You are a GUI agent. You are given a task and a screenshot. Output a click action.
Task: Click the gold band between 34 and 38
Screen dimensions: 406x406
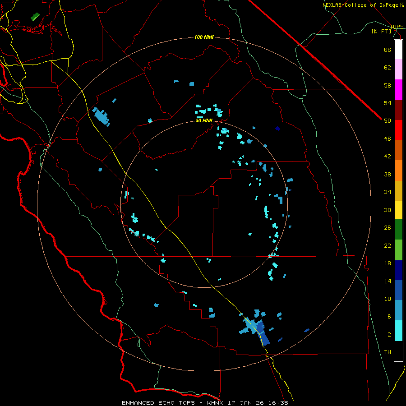pos(398,191)
